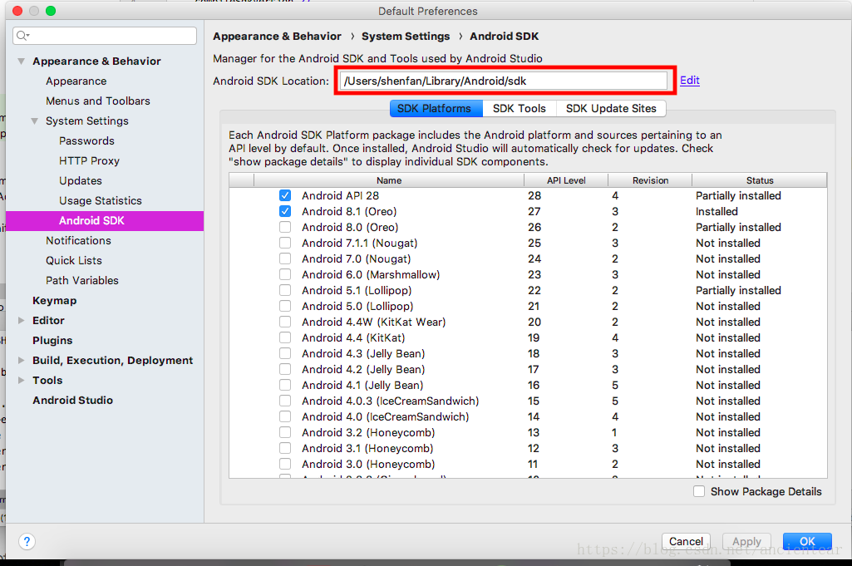This screenshot has width=852, height=566.
Task: Click 'Installed' status of Android 8.1
Action: 717,211
